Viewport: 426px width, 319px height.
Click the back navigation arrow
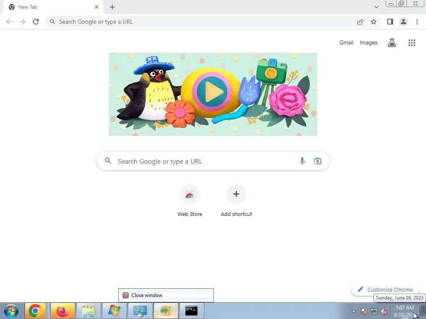[x=9, y=22]
